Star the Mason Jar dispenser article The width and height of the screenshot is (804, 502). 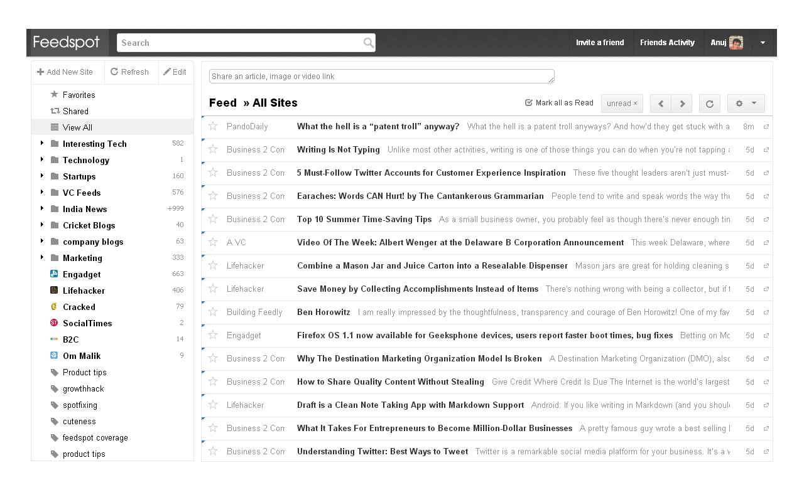point(213,265)
